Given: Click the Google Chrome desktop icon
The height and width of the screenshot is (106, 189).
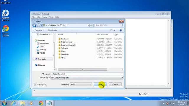Looking at the screenshot, I should point(6,31).
